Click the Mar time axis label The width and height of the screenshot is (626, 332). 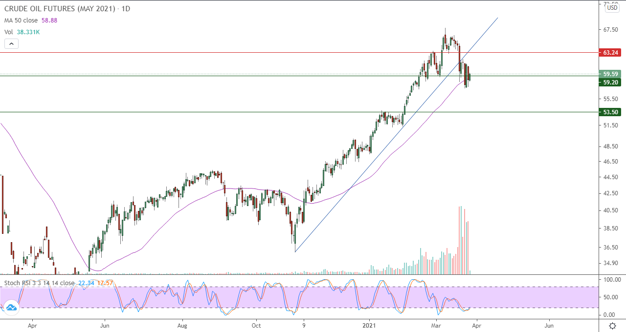pyautogui.click(x=435, y=325)
